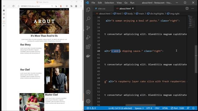Screen dimensions: 198x111
Task: Open the Extensions view
Action: tap(88, 47)
